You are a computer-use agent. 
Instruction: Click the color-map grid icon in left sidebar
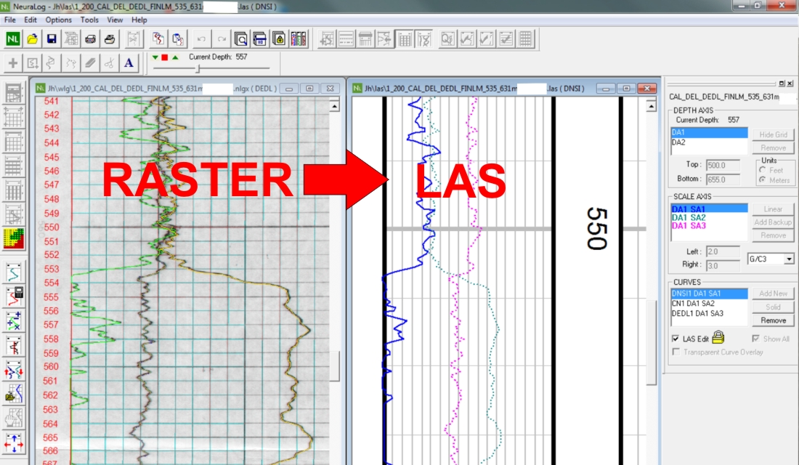[x=14, y=238]
